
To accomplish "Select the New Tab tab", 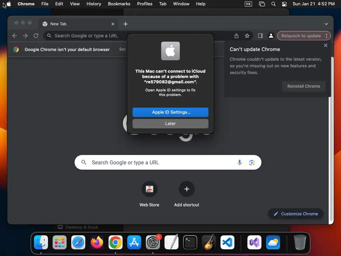I will [79, 24].
